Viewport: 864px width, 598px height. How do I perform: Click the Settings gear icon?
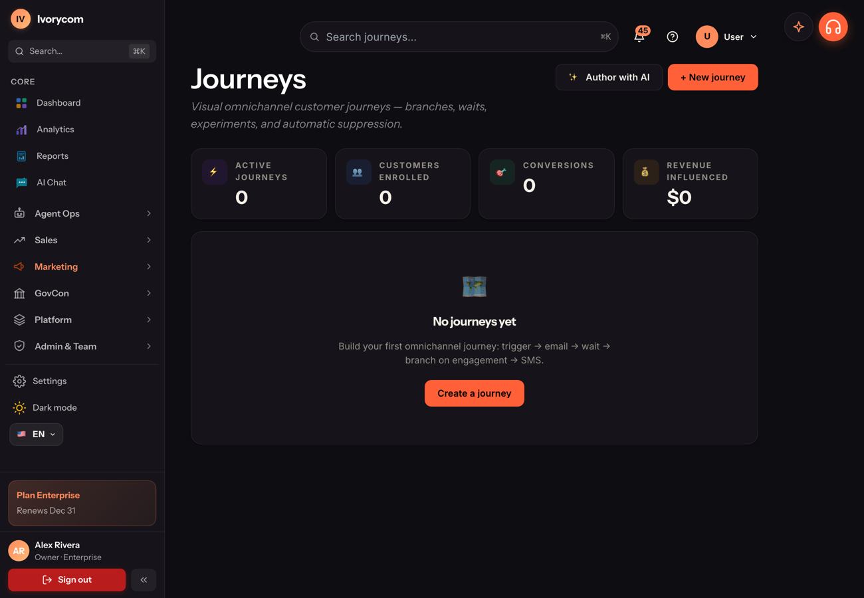[x=19, y=381]
